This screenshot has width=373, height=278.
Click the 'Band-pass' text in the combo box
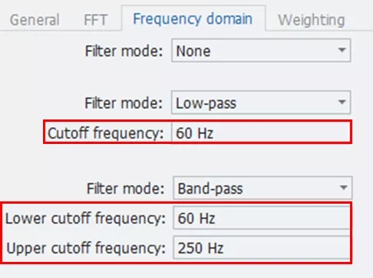click(210, 188)
